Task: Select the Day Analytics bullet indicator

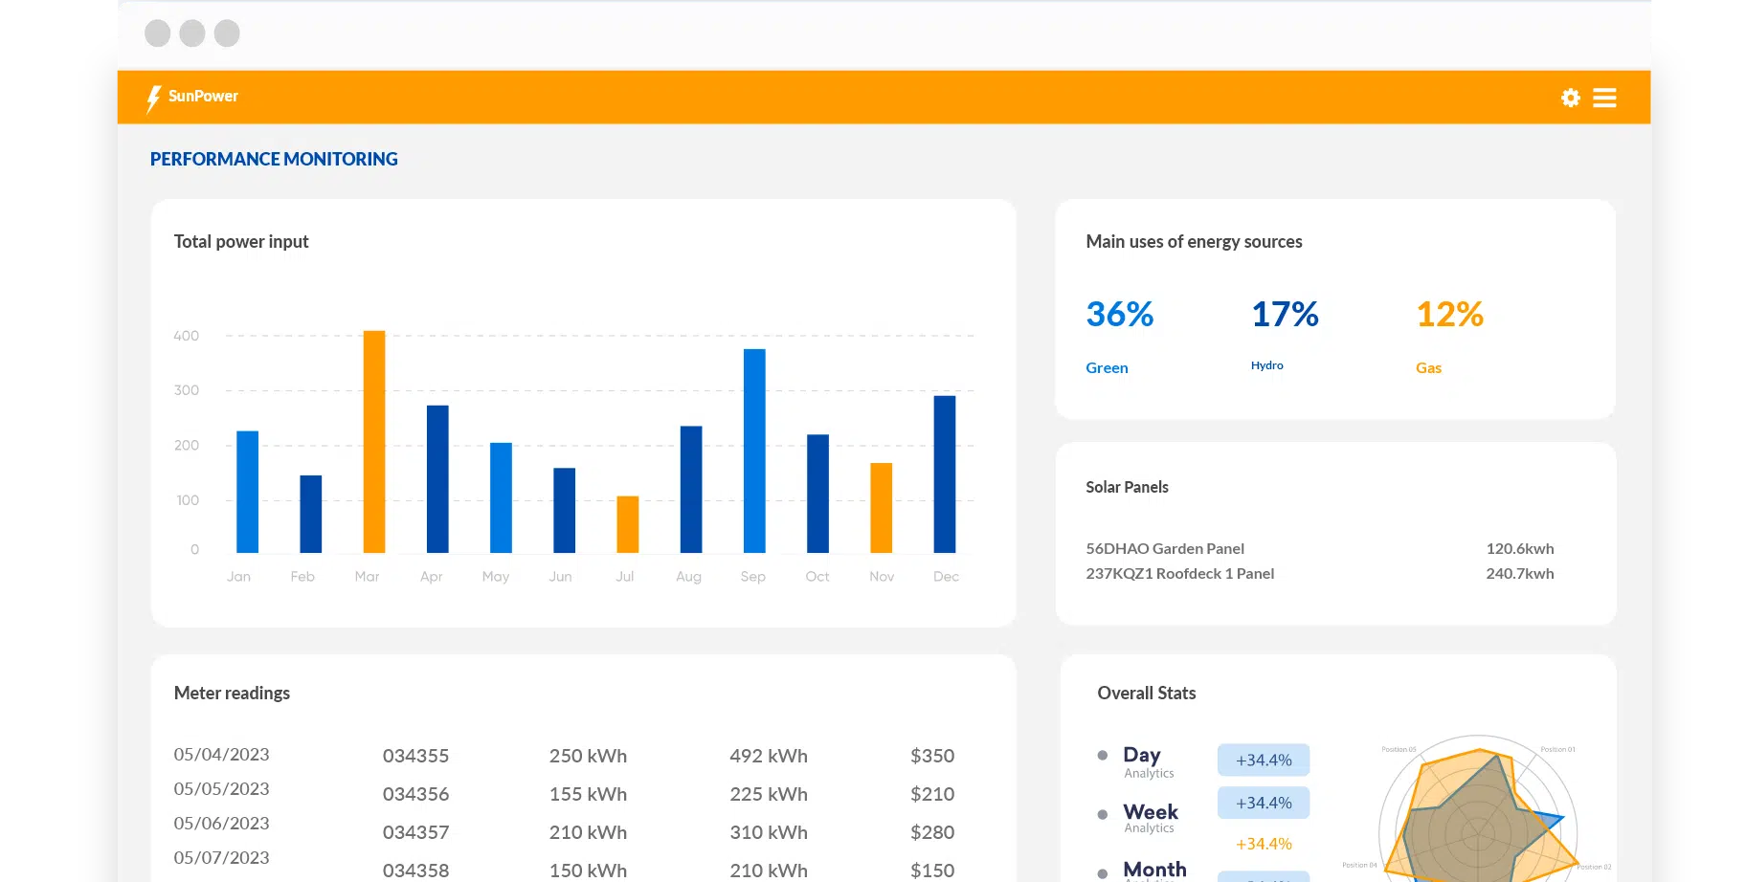Action: (1101, 756)
